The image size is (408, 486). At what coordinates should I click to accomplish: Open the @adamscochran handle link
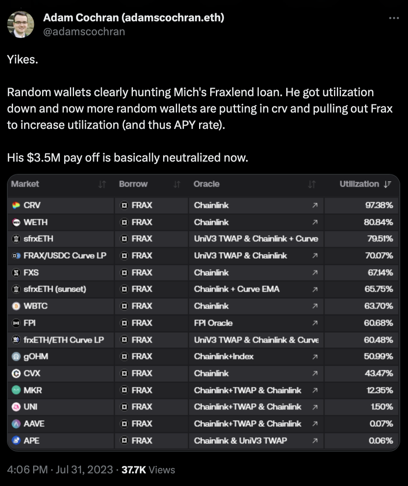click(x=84, y=32)
